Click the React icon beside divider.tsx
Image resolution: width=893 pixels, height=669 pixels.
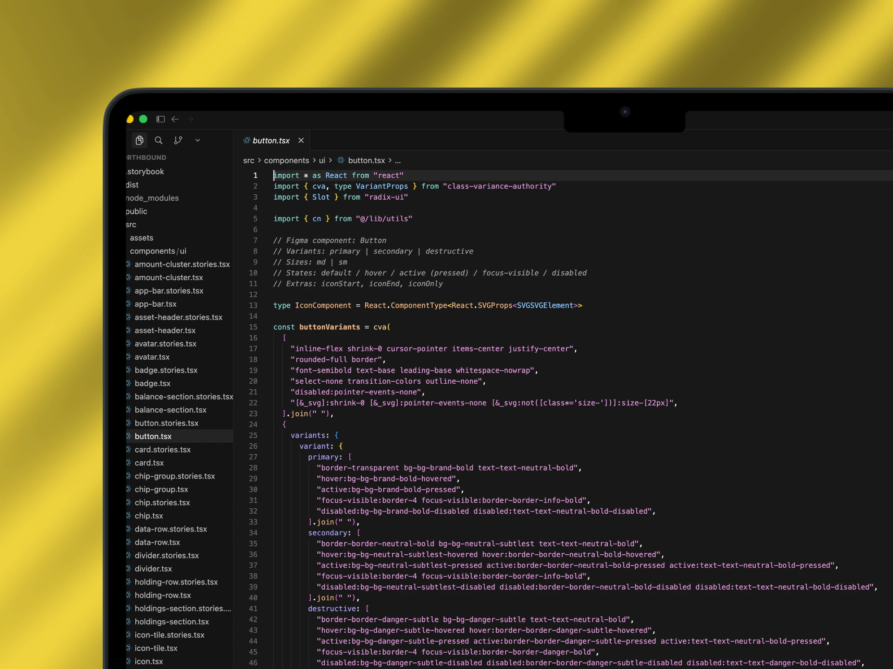point(128,569)
